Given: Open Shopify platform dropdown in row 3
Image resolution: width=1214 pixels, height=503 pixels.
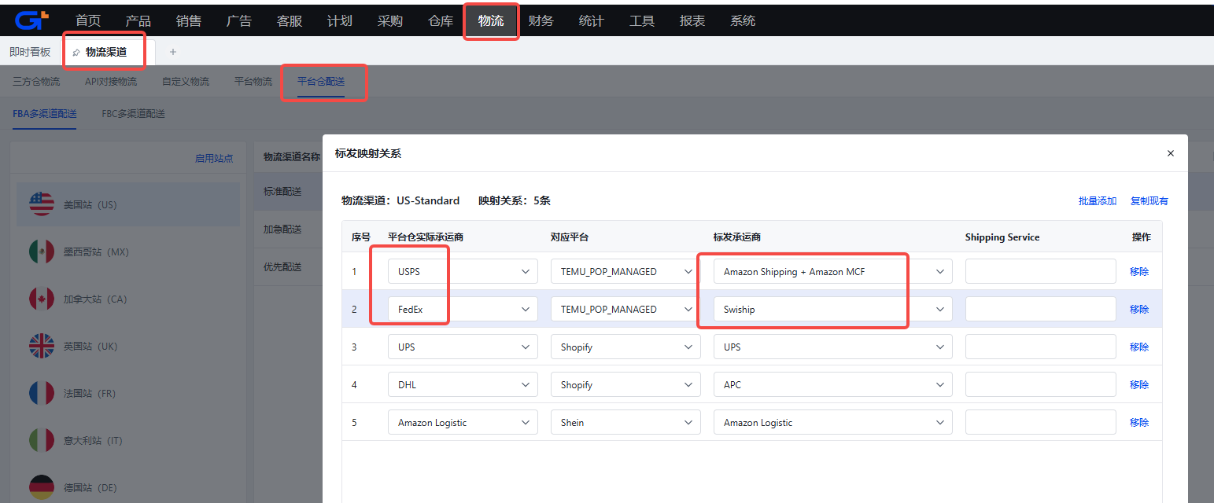Looking at the screenshot, I should (x=625, y=347).
